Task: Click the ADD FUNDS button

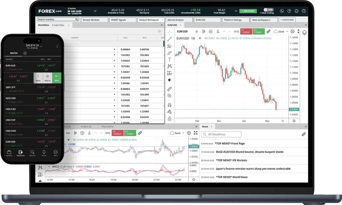Action: [x=248, y=11]
